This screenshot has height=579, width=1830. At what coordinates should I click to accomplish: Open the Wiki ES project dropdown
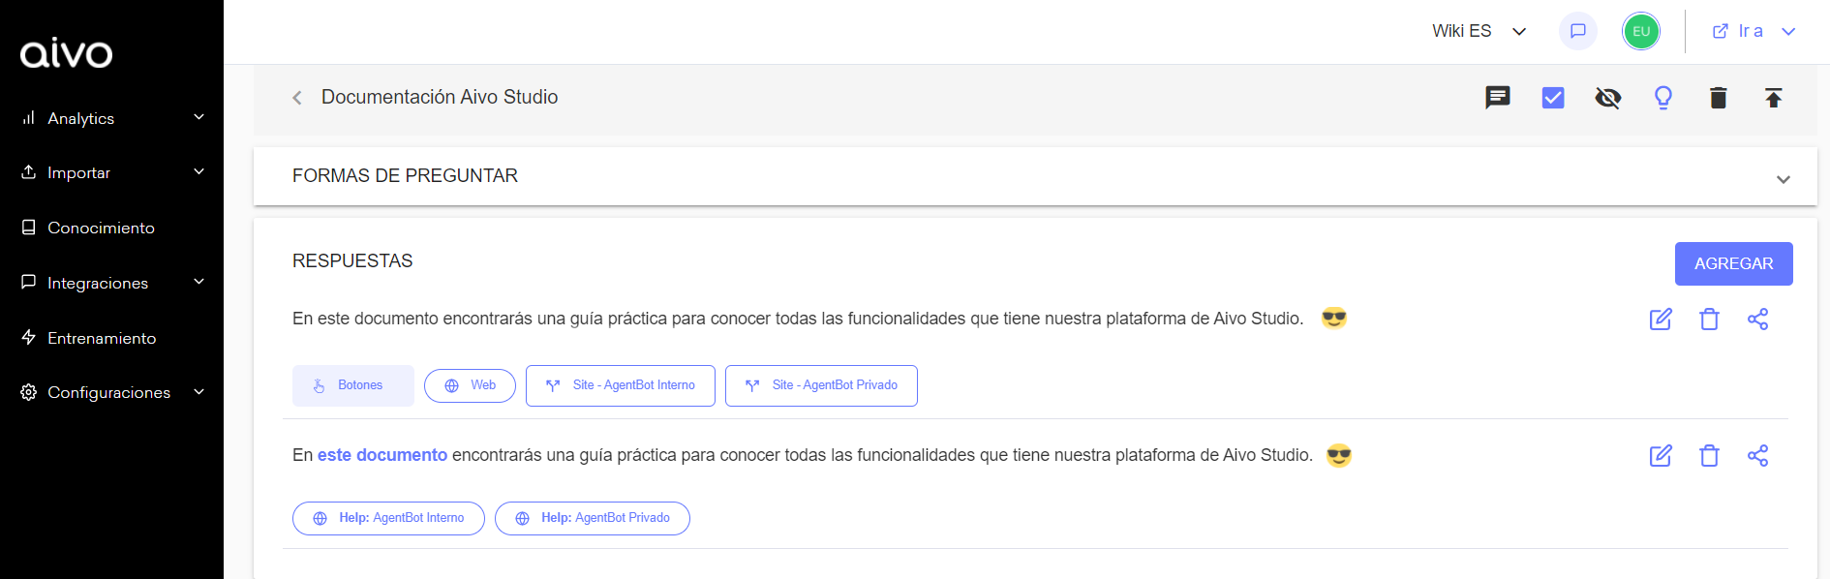[1479, 31]
